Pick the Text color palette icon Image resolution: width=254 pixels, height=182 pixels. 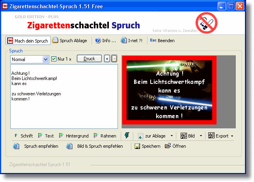(40, 135)
